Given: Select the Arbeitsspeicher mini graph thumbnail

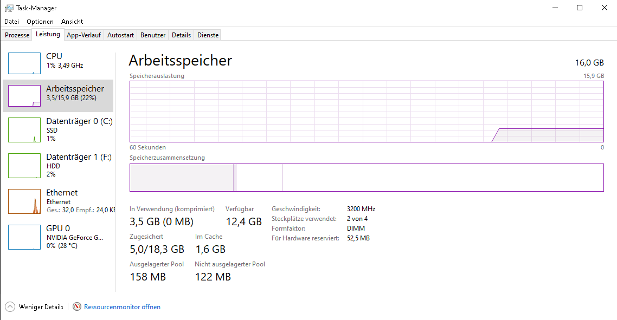Looking at the screenshot, I should click(24, 96).
